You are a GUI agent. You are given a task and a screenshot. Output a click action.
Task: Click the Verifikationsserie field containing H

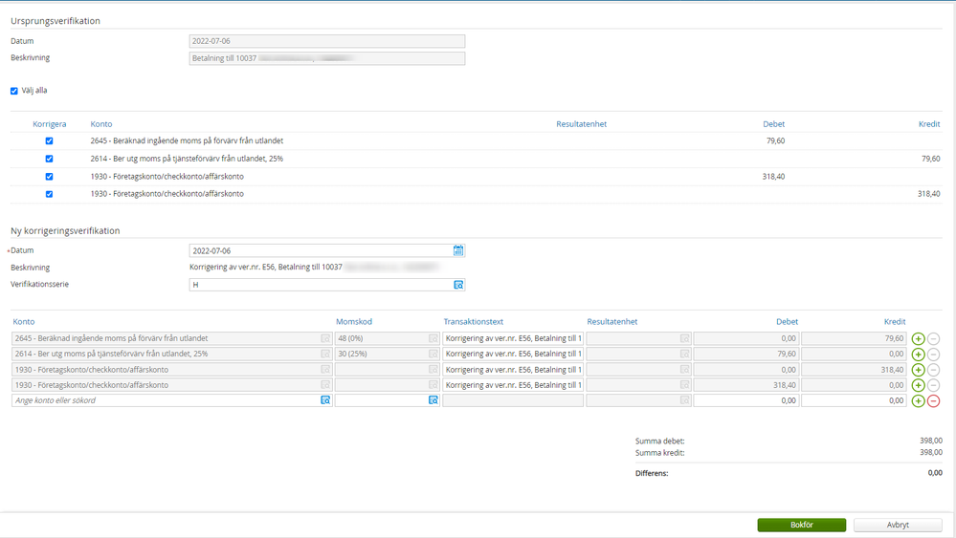click(321, 285)
